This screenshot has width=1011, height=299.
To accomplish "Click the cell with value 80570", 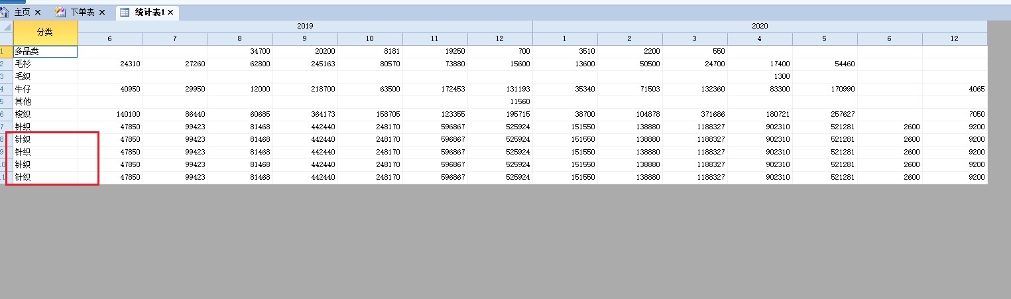I will (370, 64).
